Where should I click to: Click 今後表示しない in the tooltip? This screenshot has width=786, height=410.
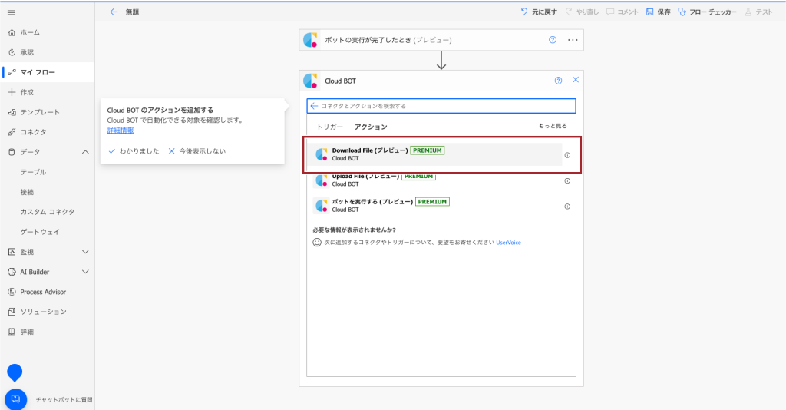pos(197,150)
